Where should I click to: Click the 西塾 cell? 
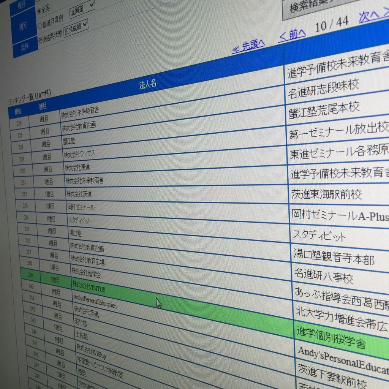coord(82,372)
